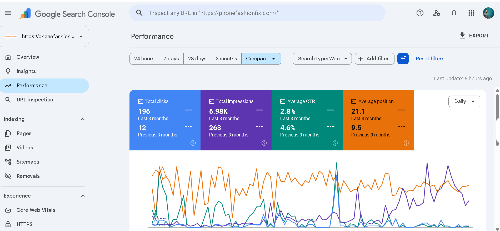Toggle the Total impressions checkbox
Viewport: 500px width, 231px height.
point(212,101)
